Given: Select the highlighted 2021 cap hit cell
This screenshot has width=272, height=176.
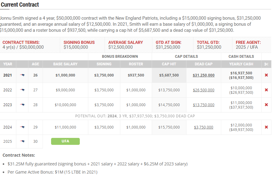Looking at the screenshot, I should click(169, 75).
